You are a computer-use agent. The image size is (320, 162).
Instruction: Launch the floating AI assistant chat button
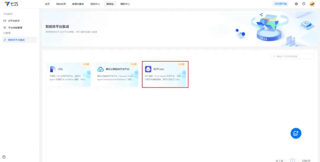[296, 133]
